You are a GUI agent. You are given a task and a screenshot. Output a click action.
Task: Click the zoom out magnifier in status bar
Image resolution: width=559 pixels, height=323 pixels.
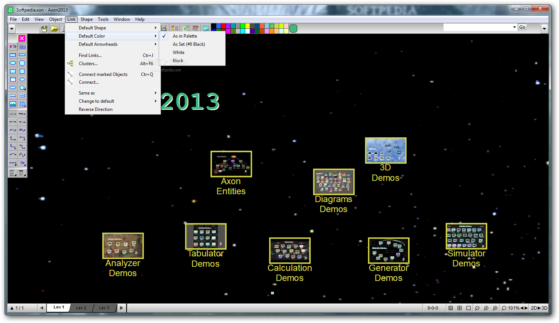[477, 308]
